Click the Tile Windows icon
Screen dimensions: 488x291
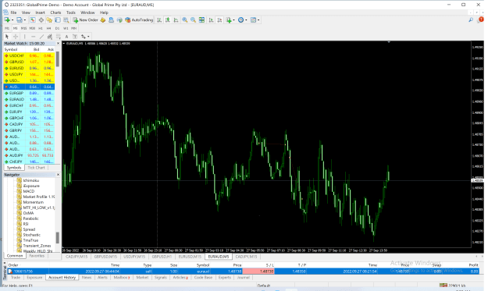click(201, 20)
